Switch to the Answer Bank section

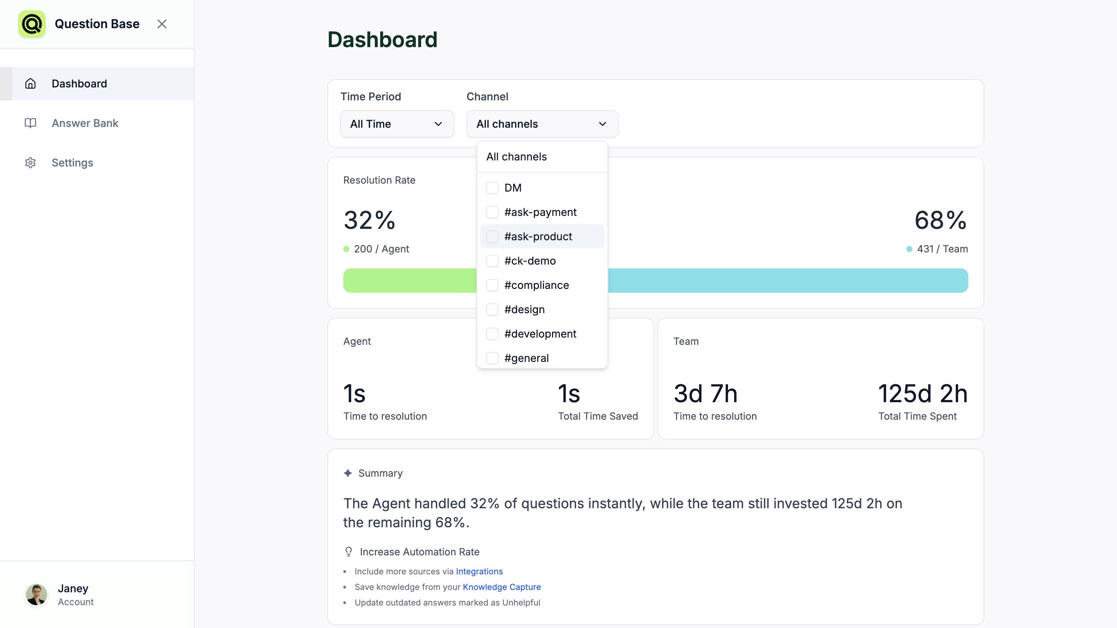click(x=85, y=123)
